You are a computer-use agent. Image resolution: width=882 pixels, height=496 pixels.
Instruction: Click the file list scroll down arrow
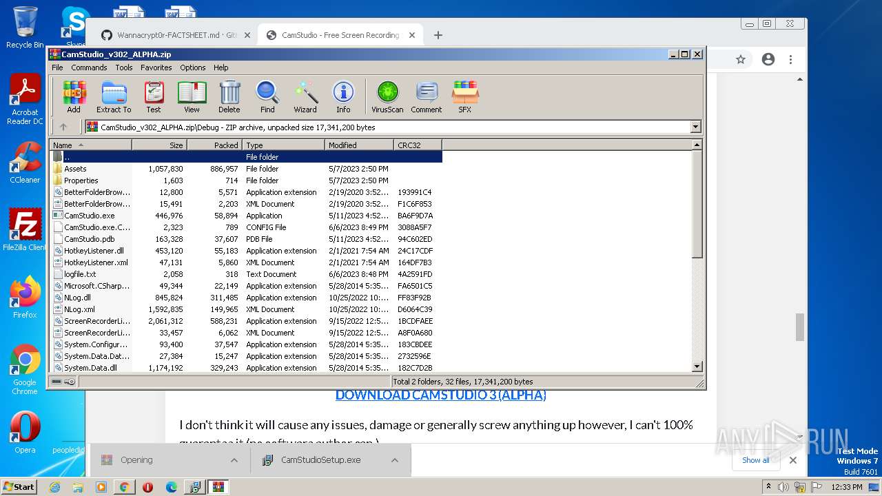(697, 366)
